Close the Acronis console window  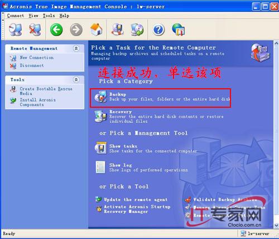[x=275, y=7]
